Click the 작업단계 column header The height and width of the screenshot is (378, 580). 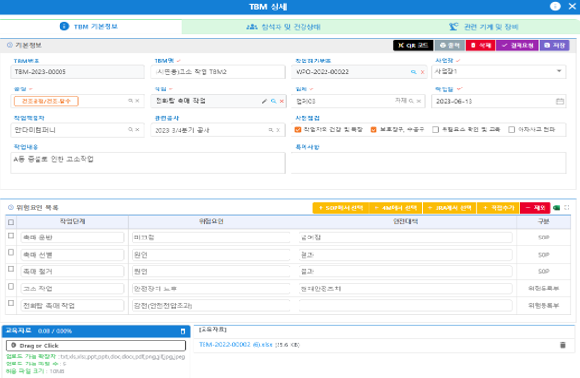pyautogui.click(x=73, y=221)
